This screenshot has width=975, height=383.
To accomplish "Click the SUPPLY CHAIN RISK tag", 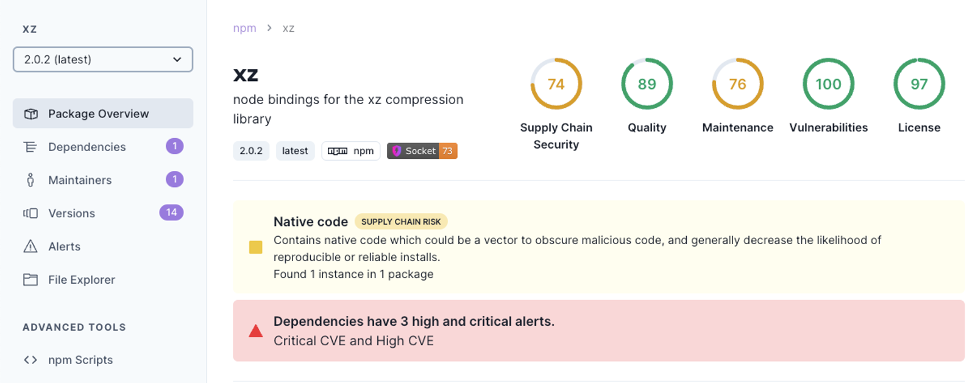I will 401,222.
